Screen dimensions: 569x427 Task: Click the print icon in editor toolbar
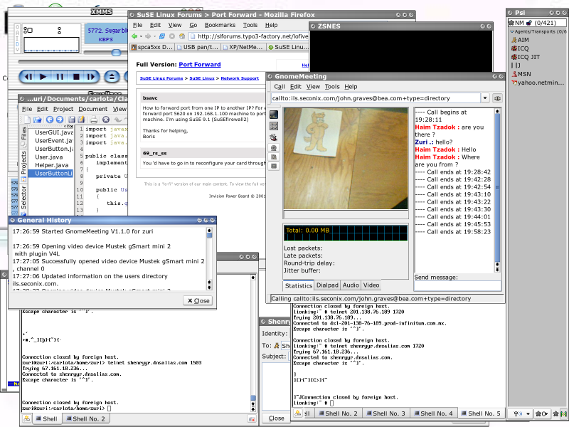[x=92, y=120]
